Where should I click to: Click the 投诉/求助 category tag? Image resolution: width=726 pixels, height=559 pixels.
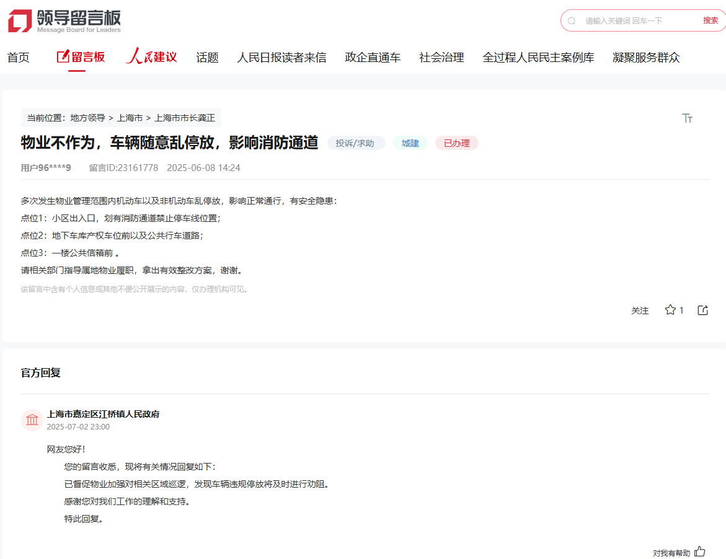coord(356,143)
